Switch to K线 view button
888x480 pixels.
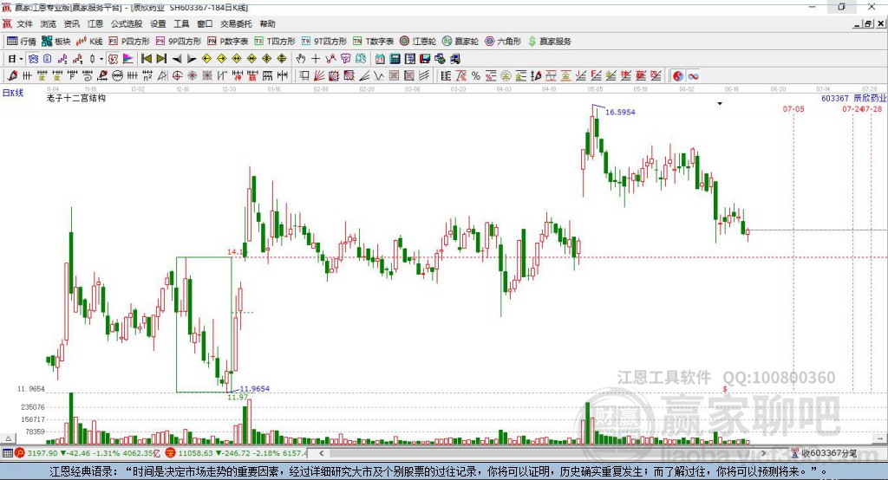[89, 42]
